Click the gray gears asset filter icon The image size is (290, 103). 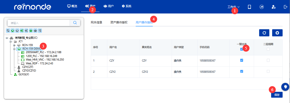point(26,31)
